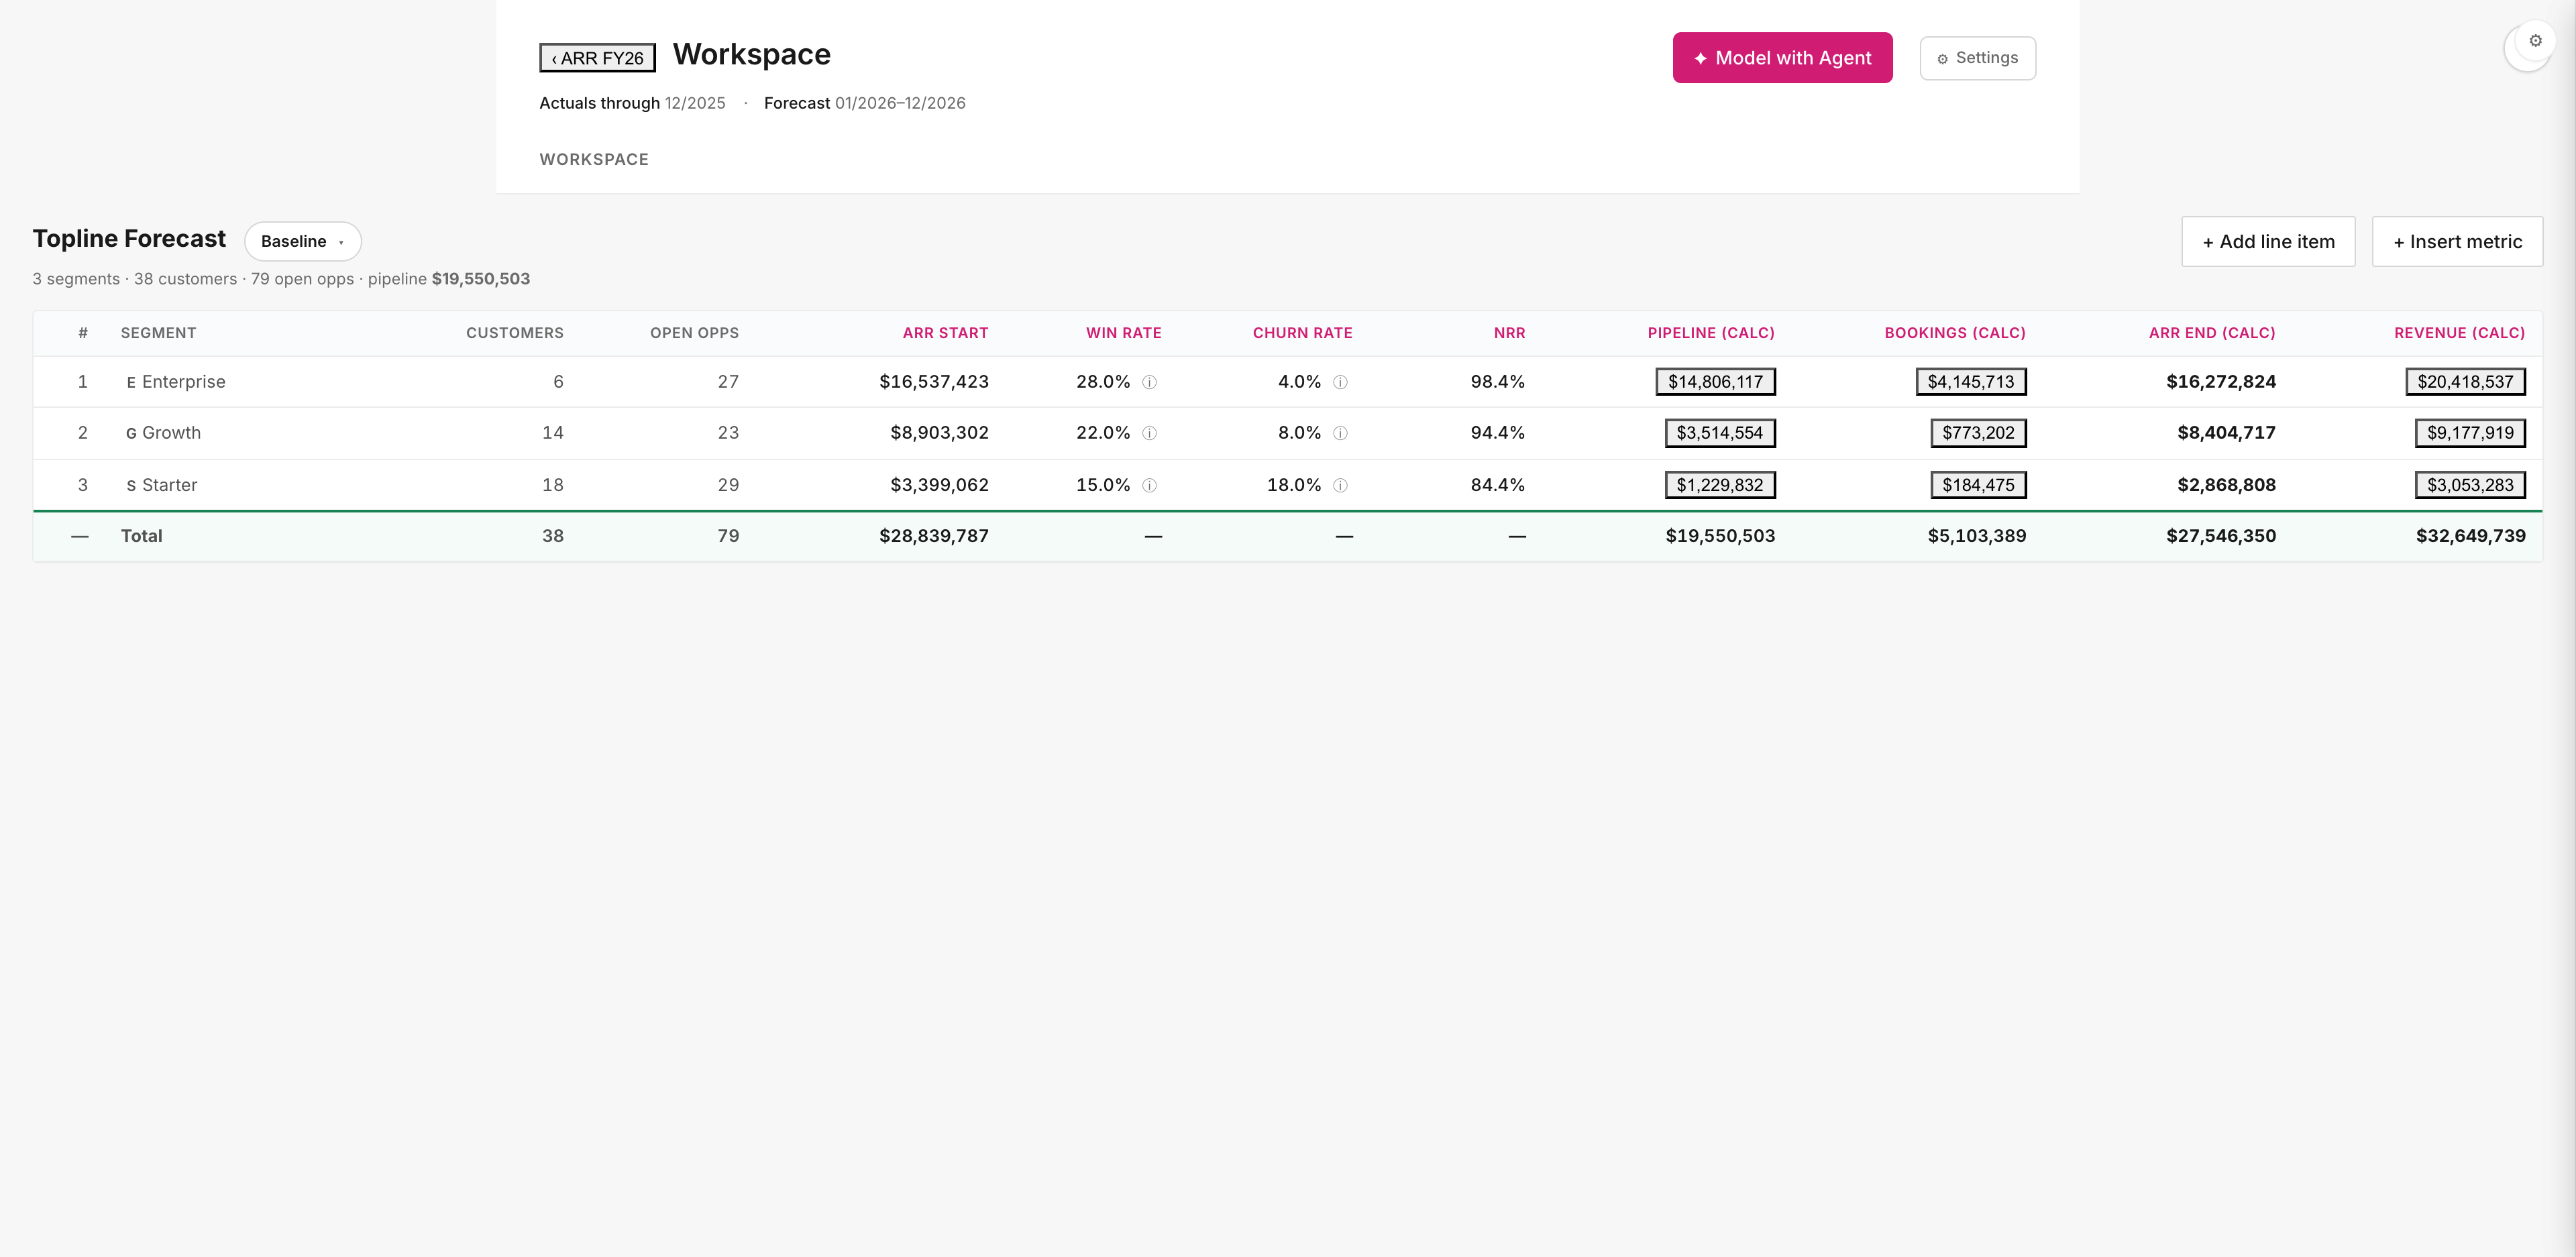Click Starter ARR end $2,868,808
Screen dimensions: 2576x1257
click(2226, 485)
